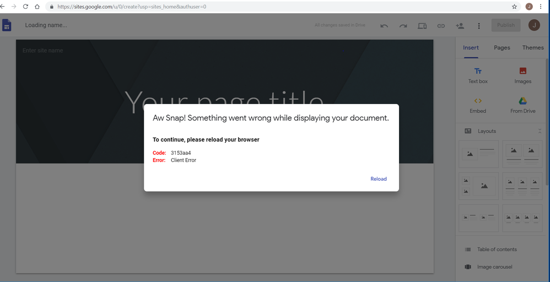Add a Table of contents
The image size is (550, 282).
(497, 250)
